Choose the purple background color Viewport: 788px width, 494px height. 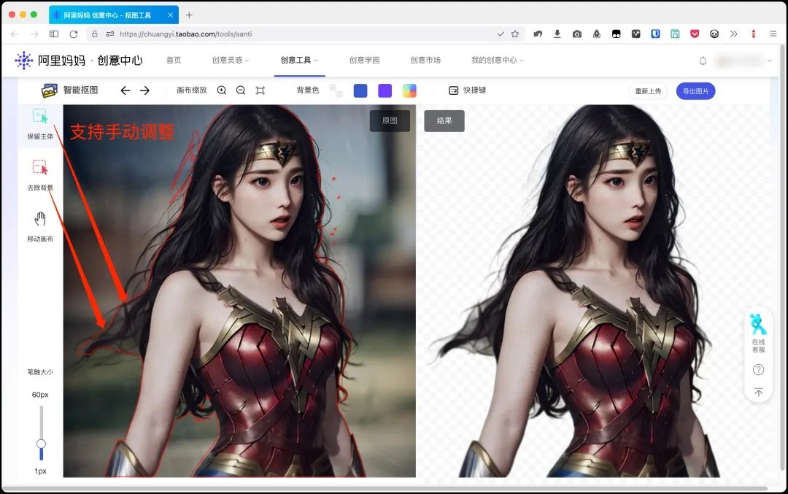(x=385, y=90)
